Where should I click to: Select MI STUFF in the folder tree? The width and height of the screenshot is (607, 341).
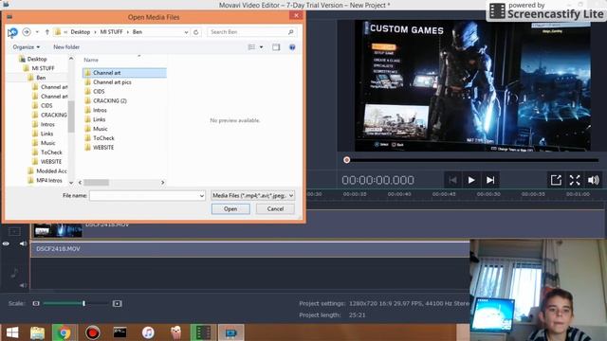click(43, 68)
